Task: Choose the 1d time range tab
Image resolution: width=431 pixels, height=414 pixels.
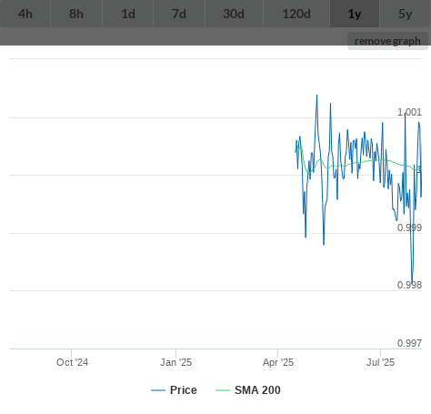Action: 128,14
